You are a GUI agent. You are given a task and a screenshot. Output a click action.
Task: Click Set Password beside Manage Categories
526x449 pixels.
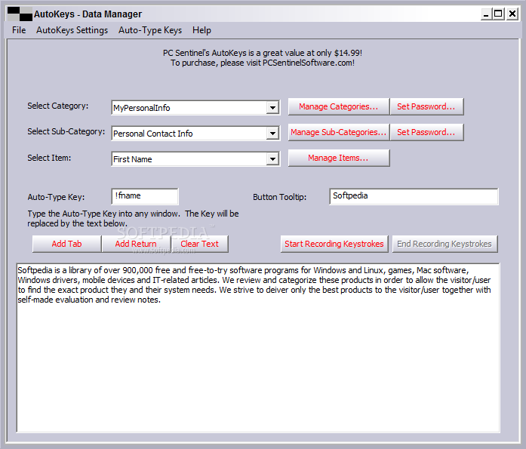(426, 106)
